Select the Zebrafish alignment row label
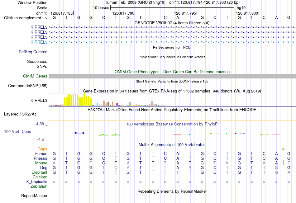 [x=39, y=186]
